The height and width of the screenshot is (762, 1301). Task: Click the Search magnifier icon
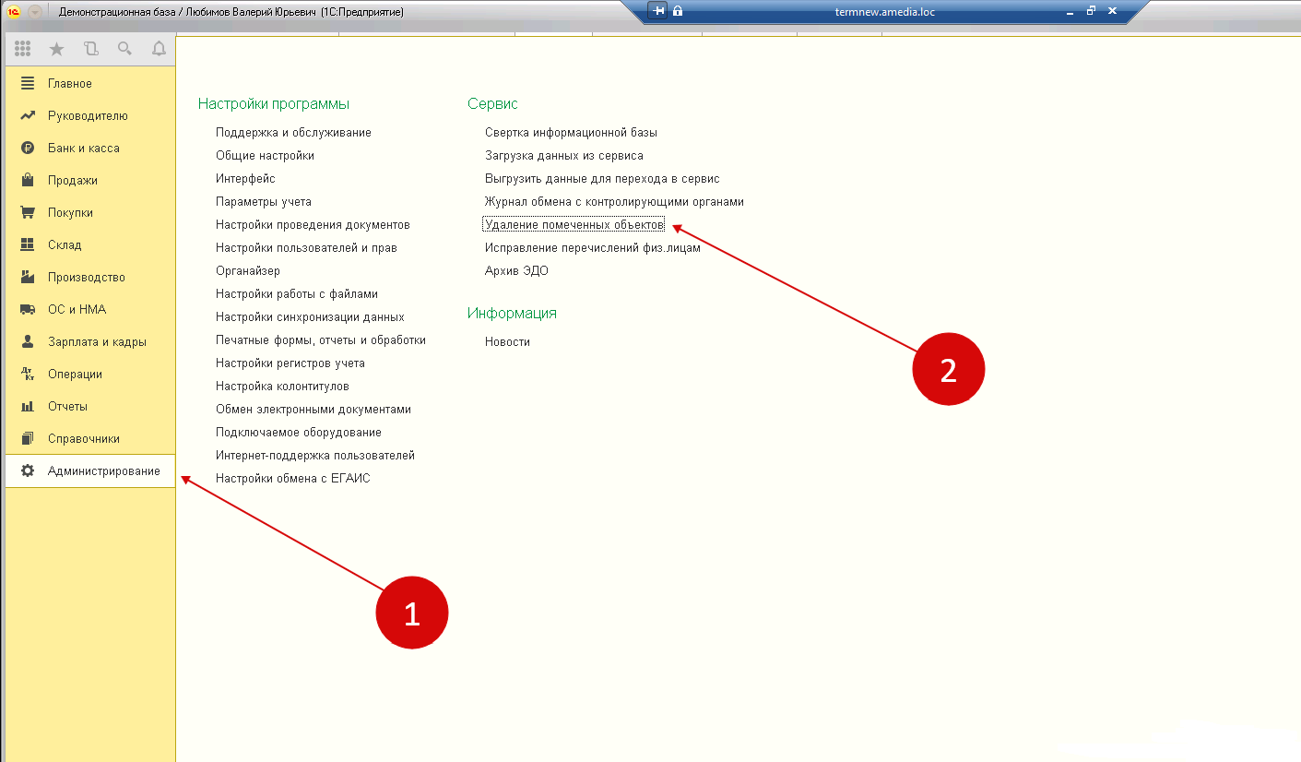124,49
